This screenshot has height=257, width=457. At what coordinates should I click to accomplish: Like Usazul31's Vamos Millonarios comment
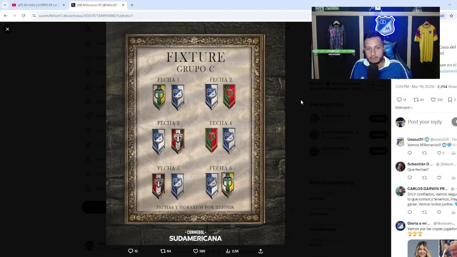pos(439,153)
